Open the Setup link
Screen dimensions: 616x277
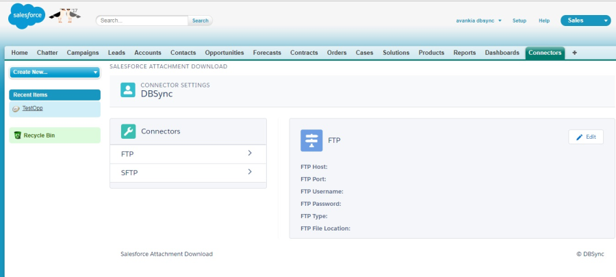click(519, 21)
